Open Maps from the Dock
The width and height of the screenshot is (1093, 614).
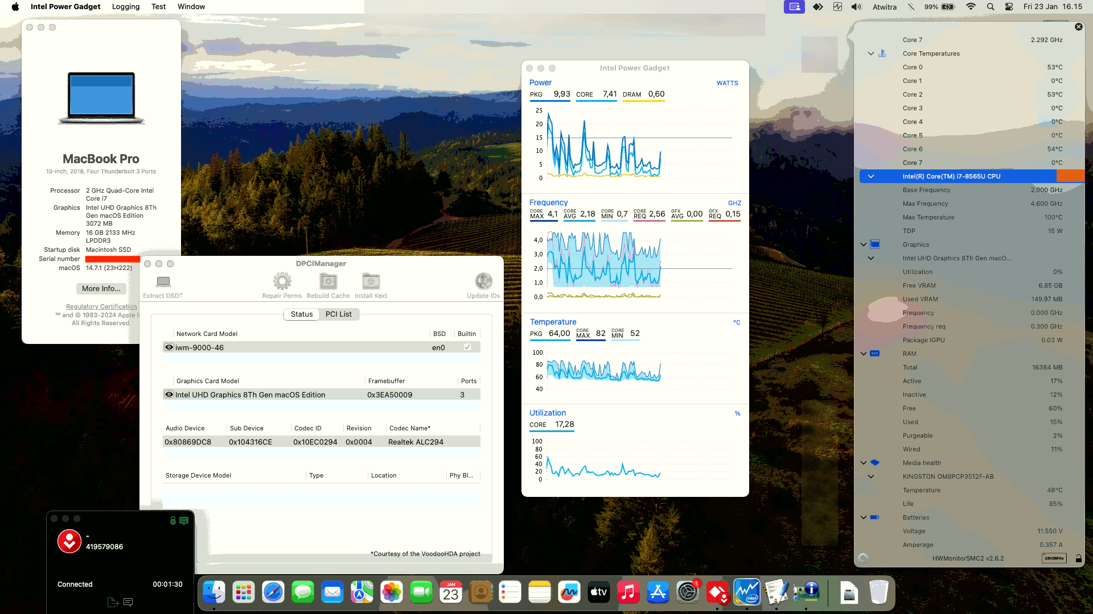pos(362,593)
